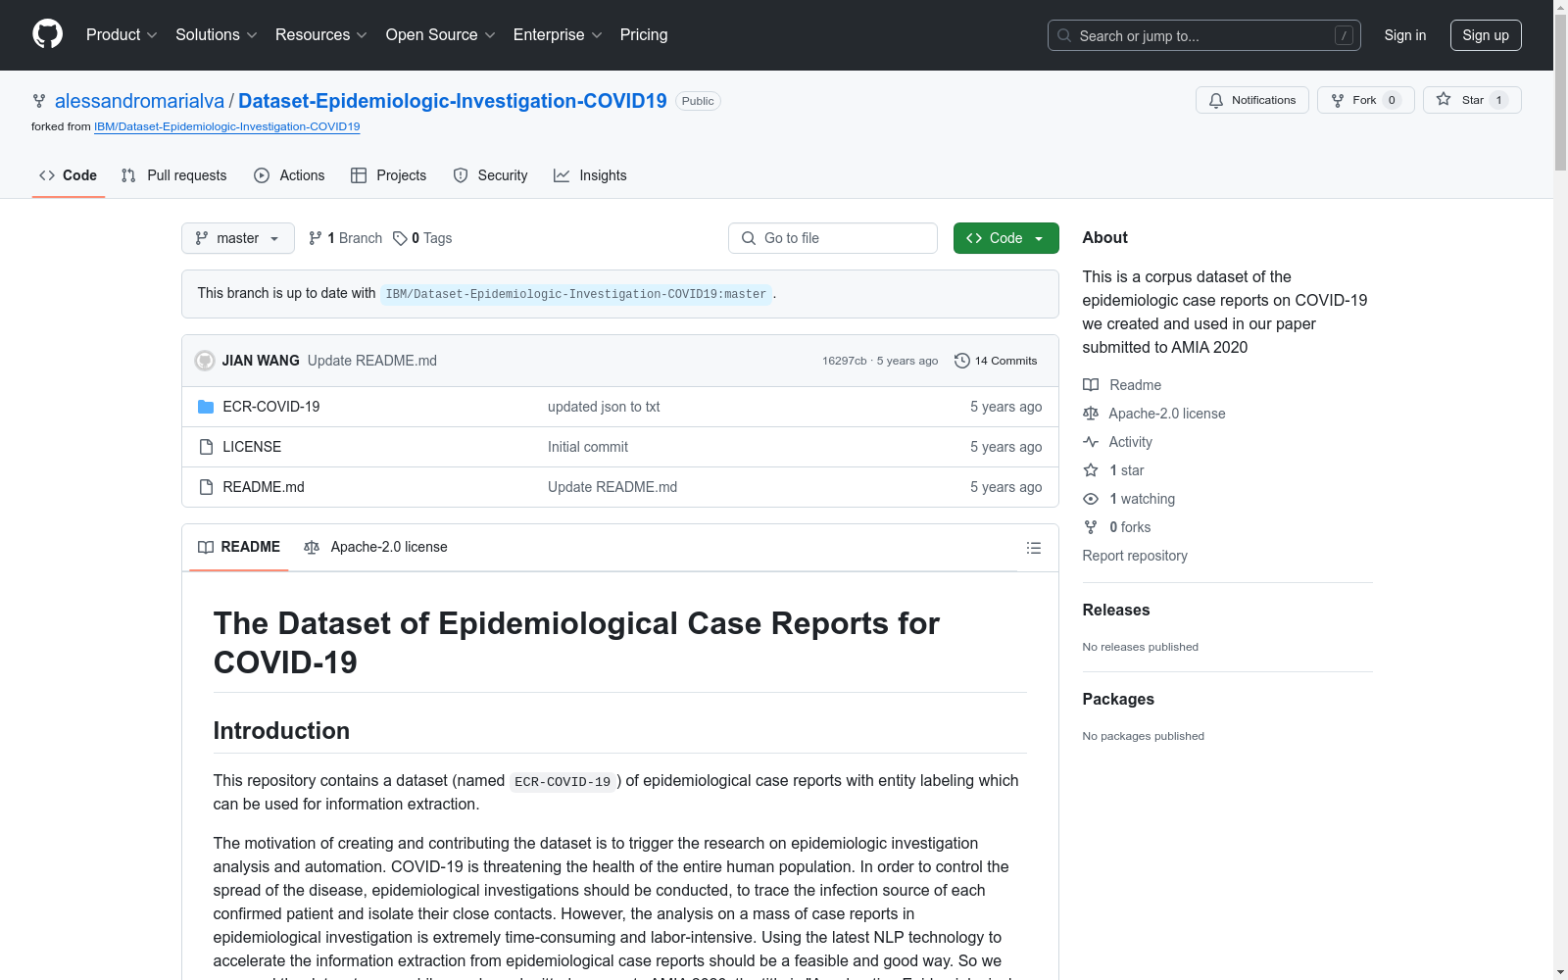The image size is (1568, 980).
Task: Open the LICENSE file
Action: 252,447
